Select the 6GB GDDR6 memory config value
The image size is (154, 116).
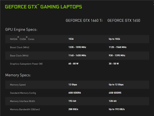[x=74, y=93]
